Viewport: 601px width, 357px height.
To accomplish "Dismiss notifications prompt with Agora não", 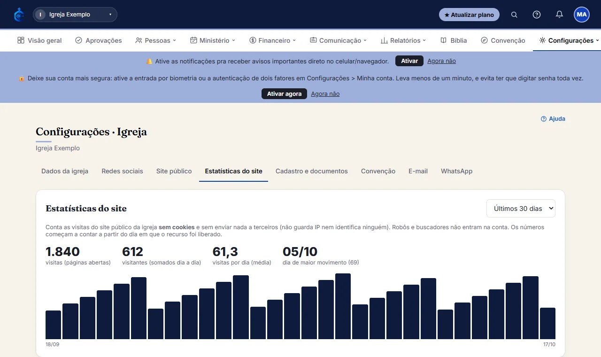I will click(441, 61).
